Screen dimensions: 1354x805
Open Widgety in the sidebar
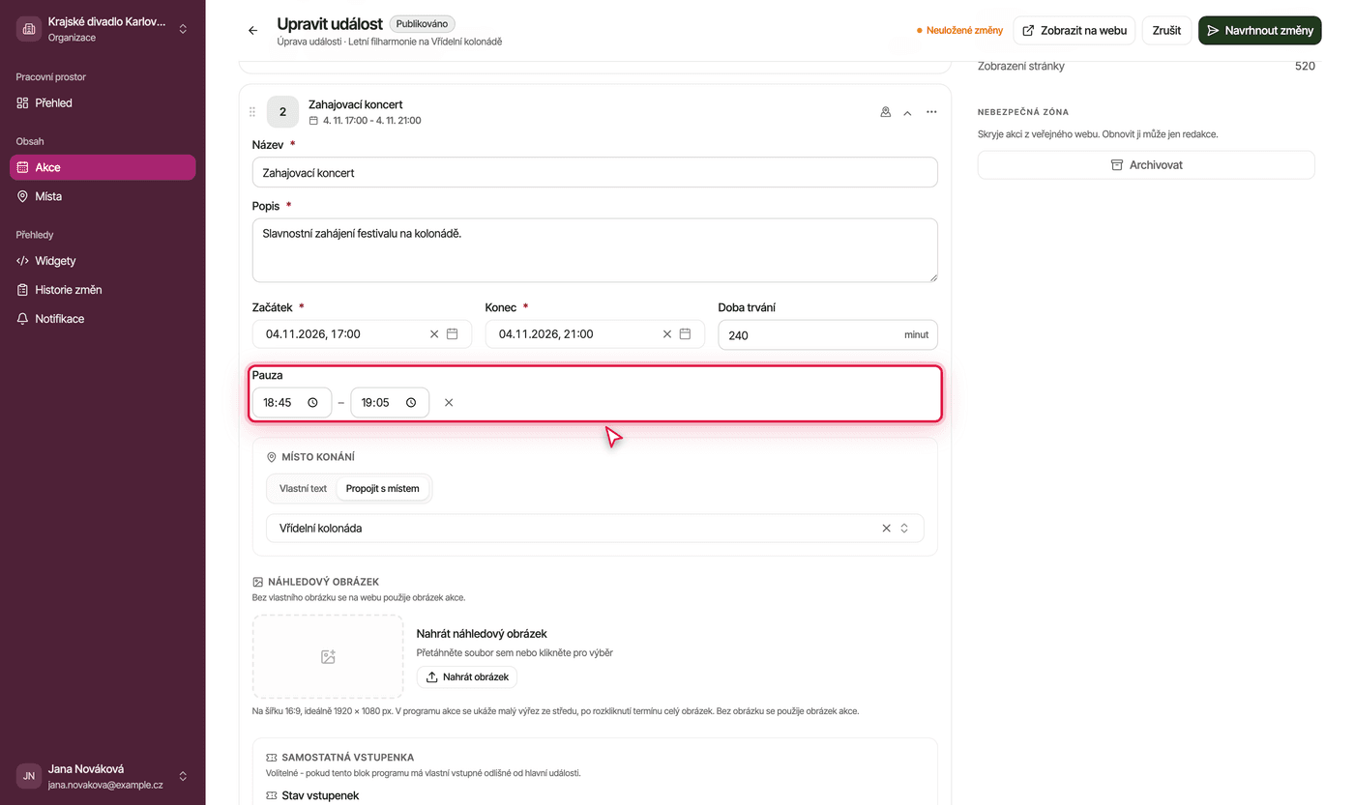point(103,261)
